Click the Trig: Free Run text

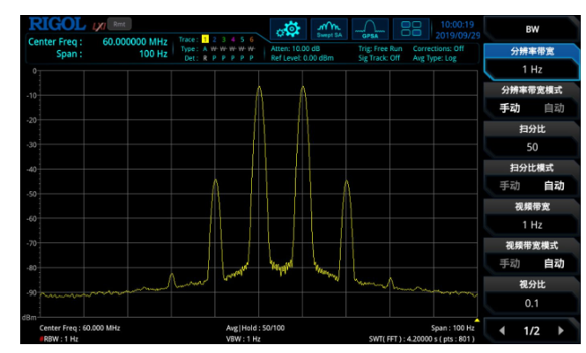[380, 48]
